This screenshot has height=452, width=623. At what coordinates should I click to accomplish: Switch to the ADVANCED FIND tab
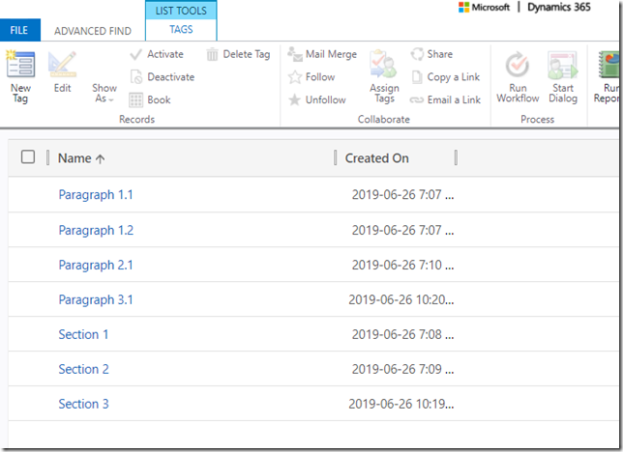[x=93, y=31]
